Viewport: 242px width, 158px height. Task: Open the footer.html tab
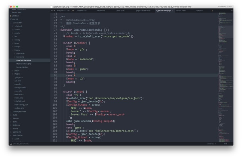[x=181, y=10]
